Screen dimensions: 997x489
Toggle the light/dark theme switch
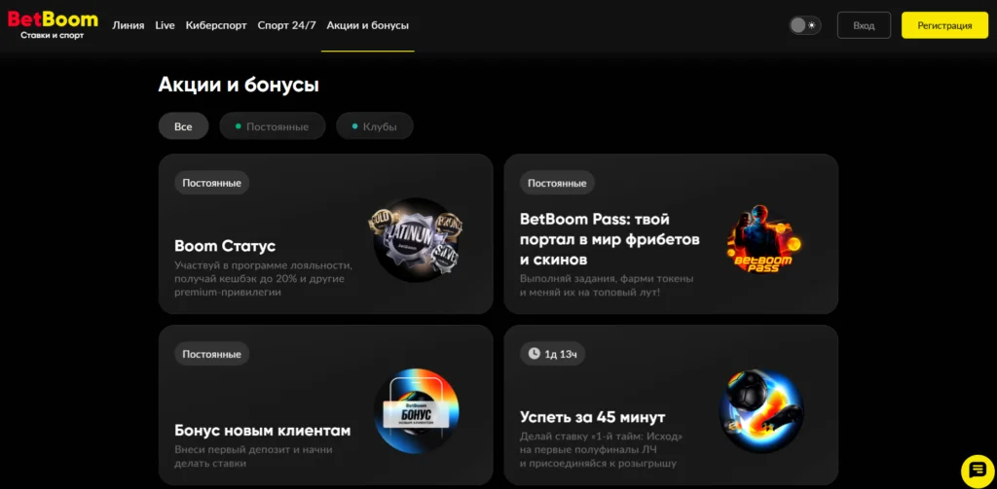(805, 25)
